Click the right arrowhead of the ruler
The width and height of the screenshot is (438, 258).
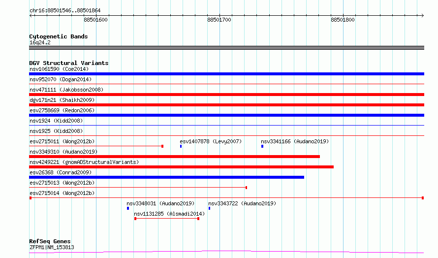[422, 15]
